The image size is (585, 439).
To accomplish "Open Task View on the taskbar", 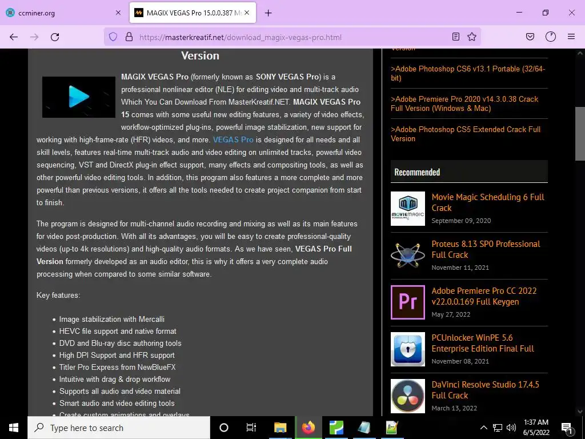I will point(251,428).
